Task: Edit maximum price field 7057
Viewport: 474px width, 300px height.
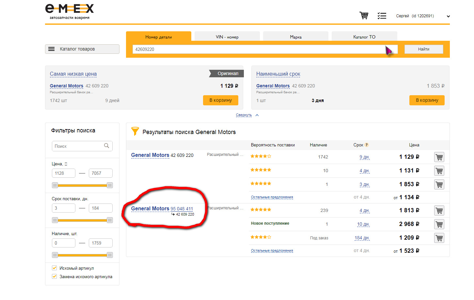Action: point(101,173)
